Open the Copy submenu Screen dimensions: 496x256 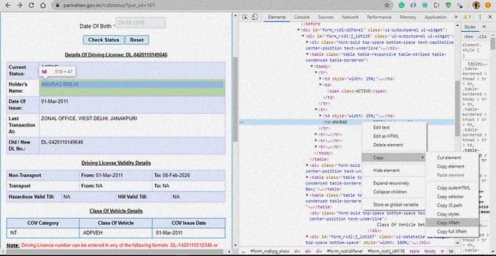point(394,157)
